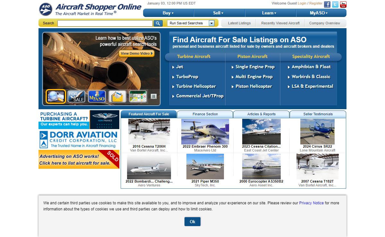
Task: Browse Commercial Jet/TProp listings
Action: (x=200, y=96)
